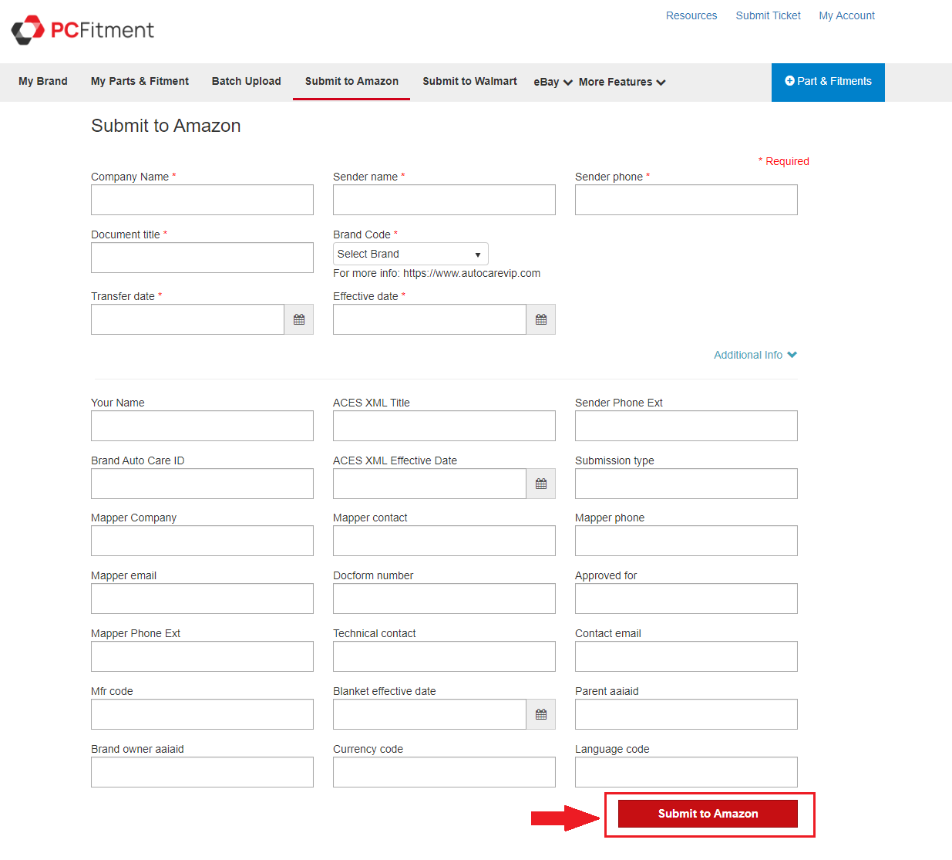The width and height of the screenshot is (952, 860).
Task: Expand the More Features menu
Action: [x=621, y=82]
